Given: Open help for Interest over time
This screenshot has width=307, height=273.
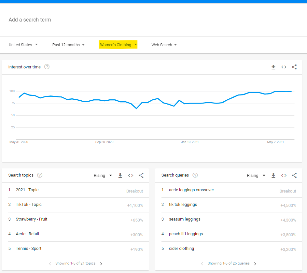Looking at the screenshot, I should 47,67.
